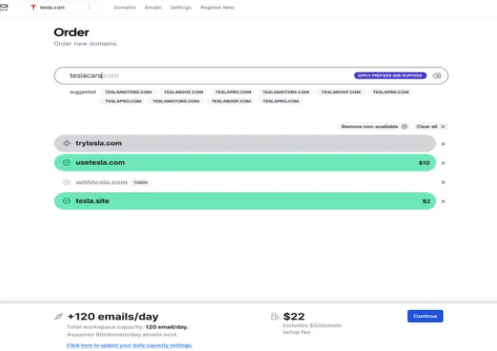The height and width of the screenshot is (351, 497).
Task: Click the X icon next to Clear all
Action: point(443,126)
